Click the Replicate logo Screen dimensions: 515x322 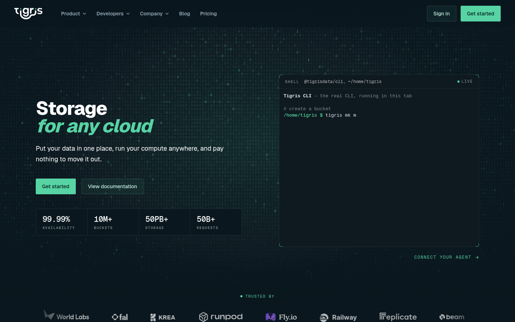398,317
